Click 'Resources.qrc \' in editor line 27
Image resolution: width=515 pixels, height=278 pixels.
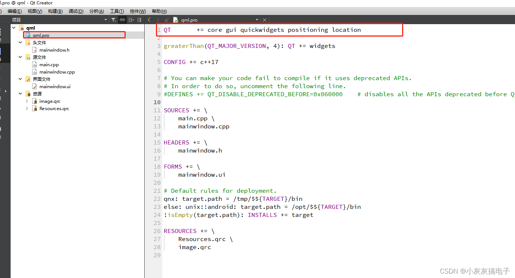206,239
